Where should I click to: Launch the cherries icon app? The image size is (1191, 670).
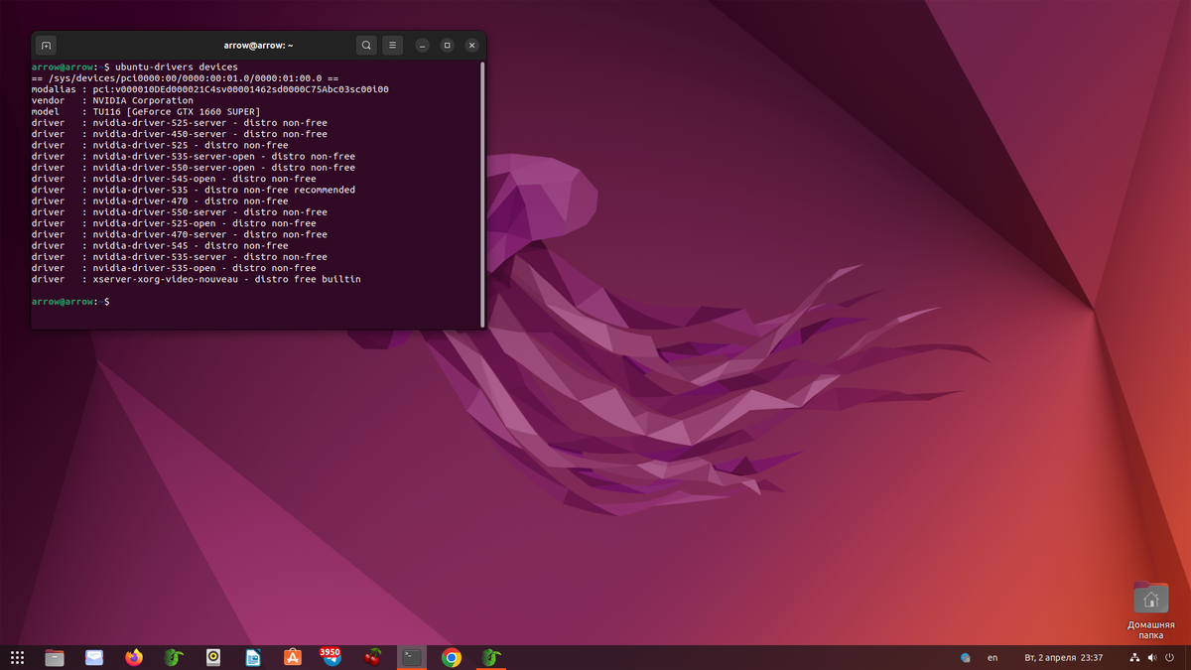(372, 657)
